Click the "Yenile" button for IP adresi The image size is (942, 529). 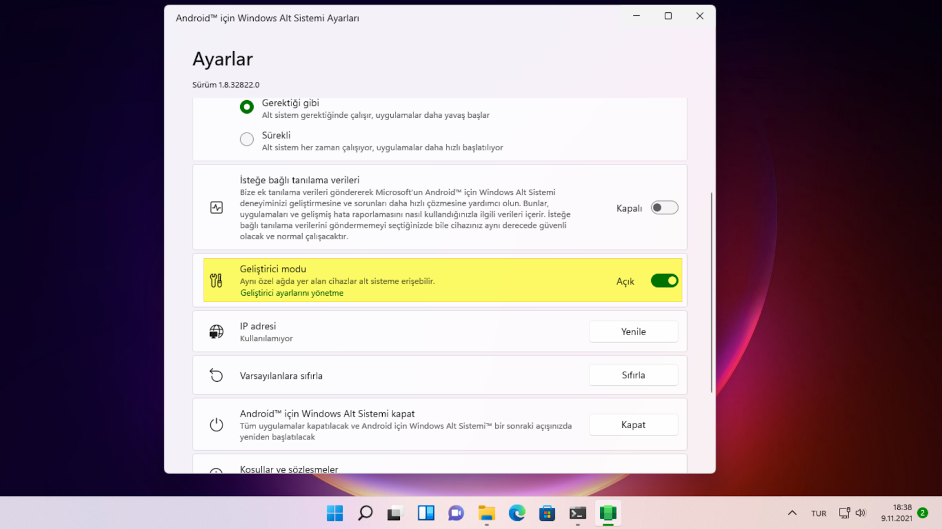(x=633, y=332)
